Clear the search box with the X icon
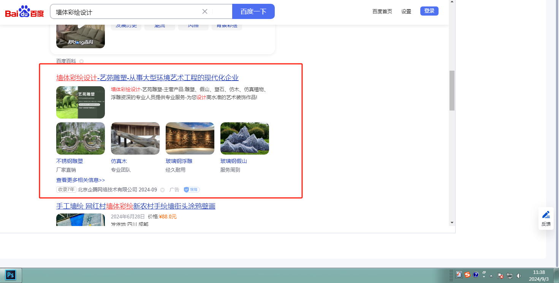This screenshot has width=559, height=283. 205,11
